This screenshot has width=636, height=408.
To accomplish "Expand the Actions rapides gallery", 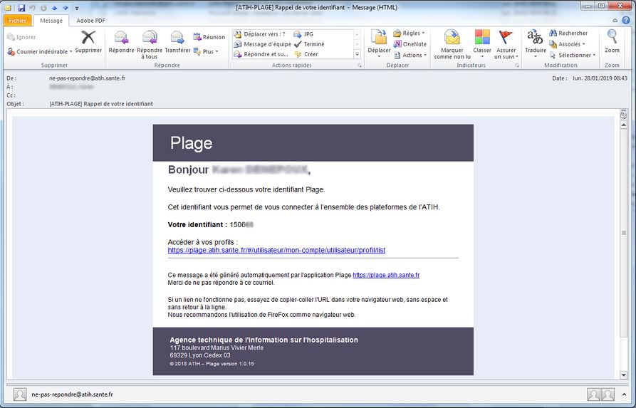I will (358, 54).
